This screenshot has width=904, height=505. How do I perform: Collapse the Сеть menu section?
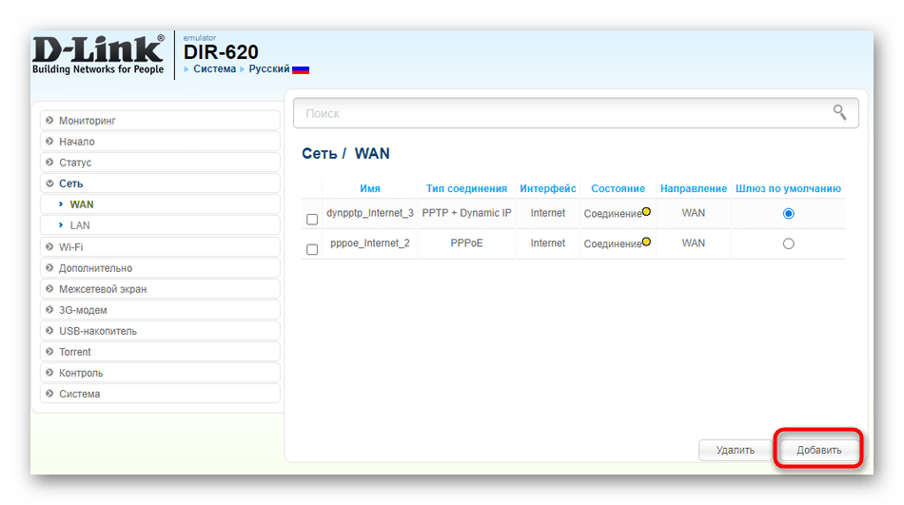(x=71, y=184)
